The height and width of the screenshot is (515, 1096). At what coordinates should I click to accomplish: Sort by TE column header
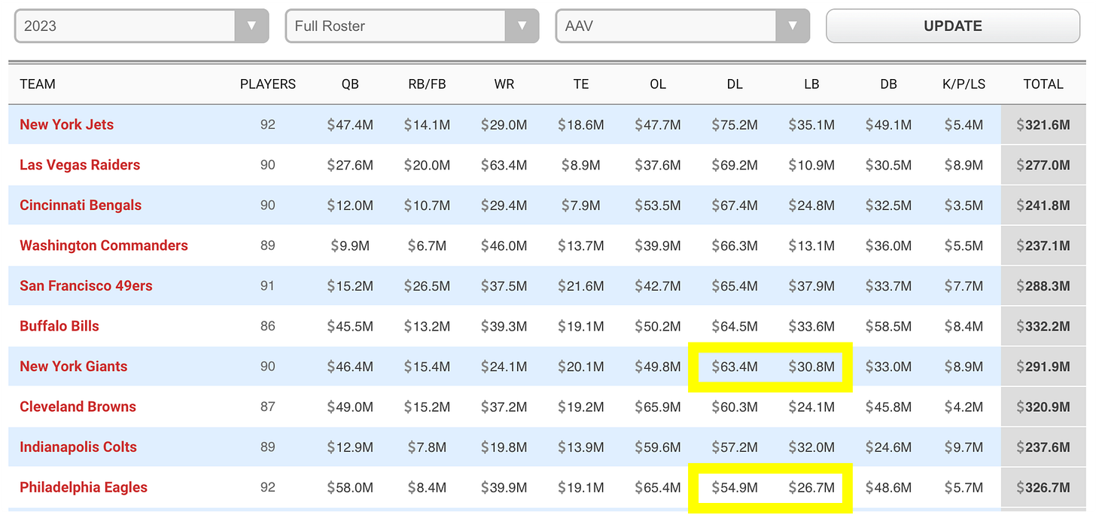[581, 84]
